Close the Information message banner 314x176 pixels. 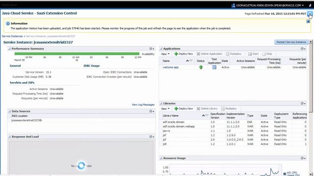coord(308,22)
